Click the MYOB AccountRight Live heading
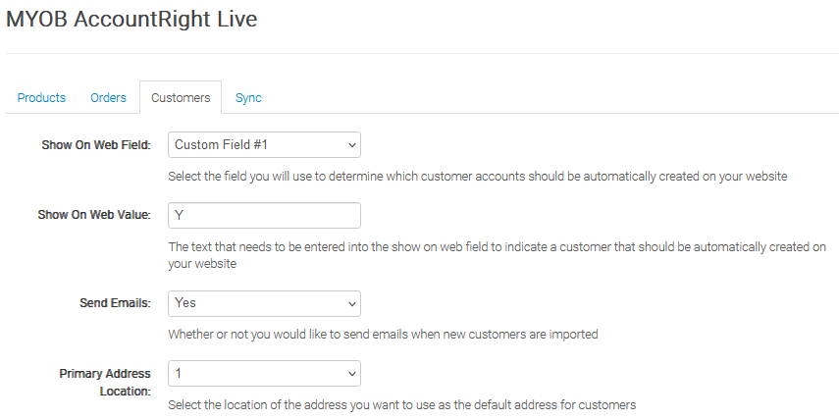The height and width of the screenshot is (420, 839). 131,19
